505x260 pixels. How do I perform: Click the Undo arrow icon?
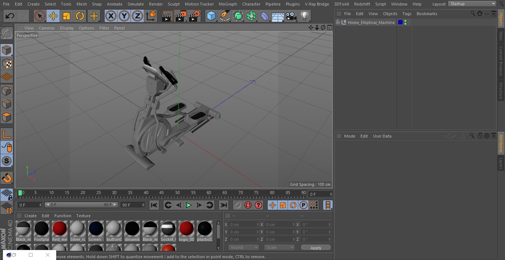click(10, 16)
